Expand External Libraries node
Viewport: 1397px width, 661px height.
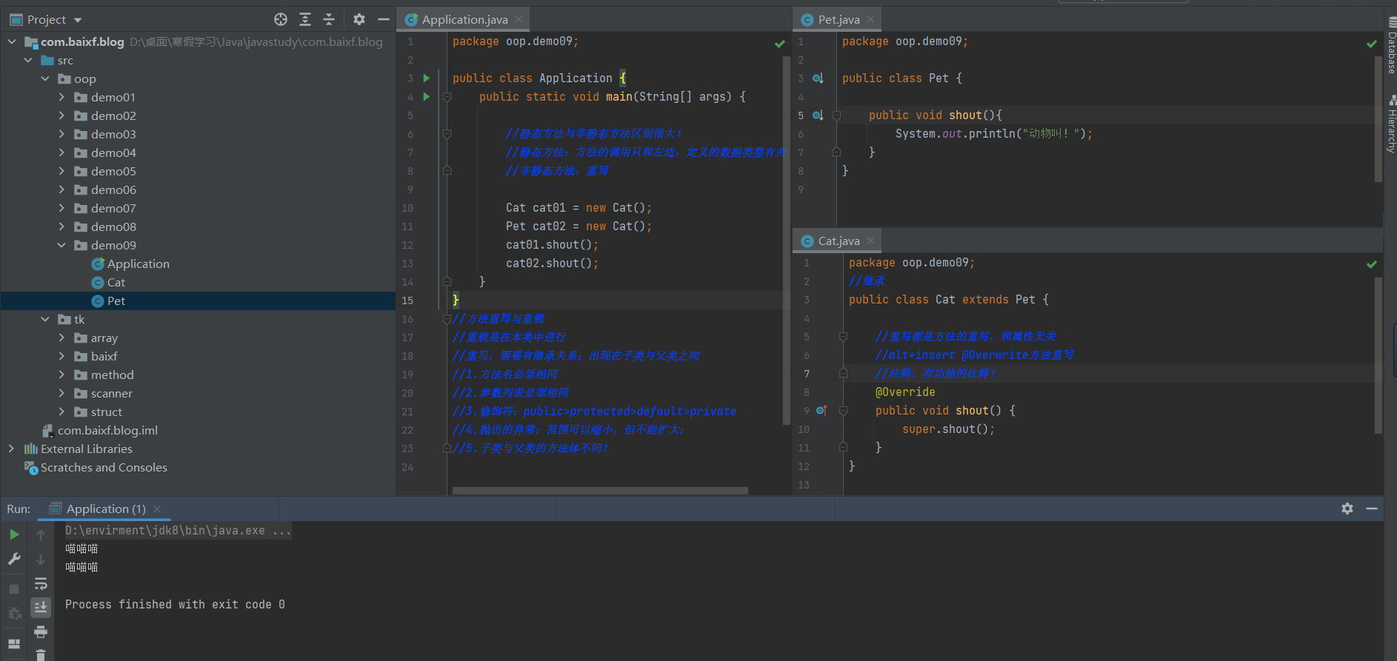click(11, 449)
